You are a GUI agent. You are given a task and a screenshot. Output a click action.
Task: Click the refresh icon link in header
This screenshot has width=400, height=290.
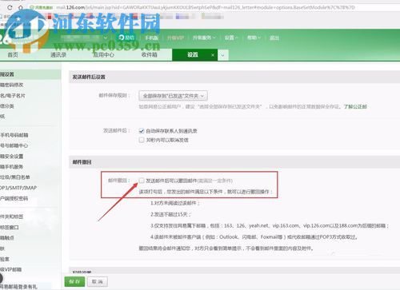(x=126, y=38)
